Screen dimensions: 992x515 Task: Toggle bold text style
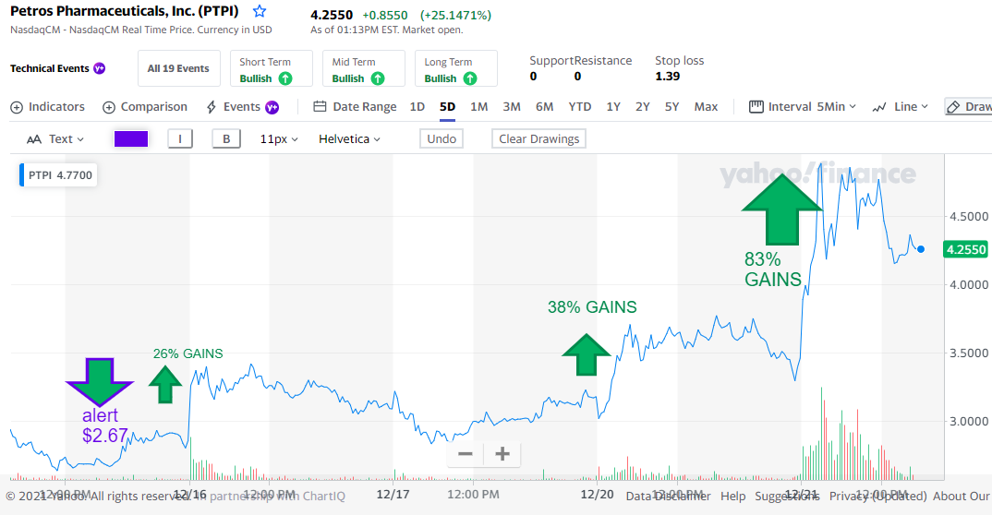coord(226,139)
